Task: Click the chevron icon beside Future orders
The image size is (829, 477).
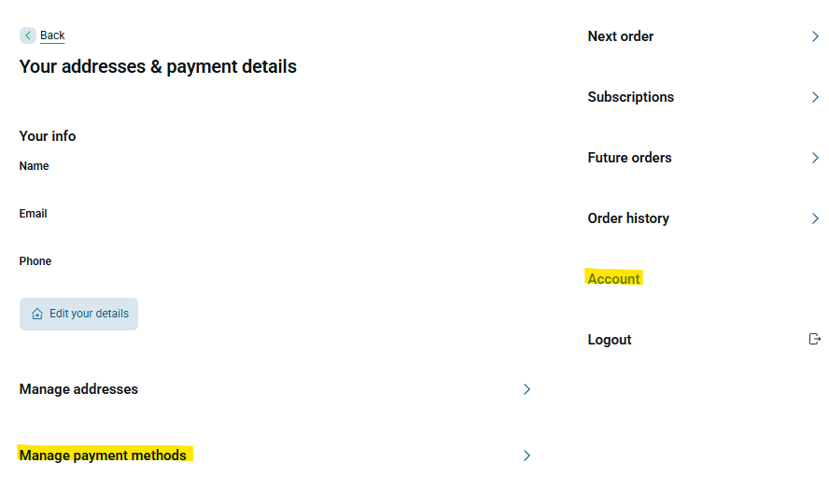Action: click(815, 158)
